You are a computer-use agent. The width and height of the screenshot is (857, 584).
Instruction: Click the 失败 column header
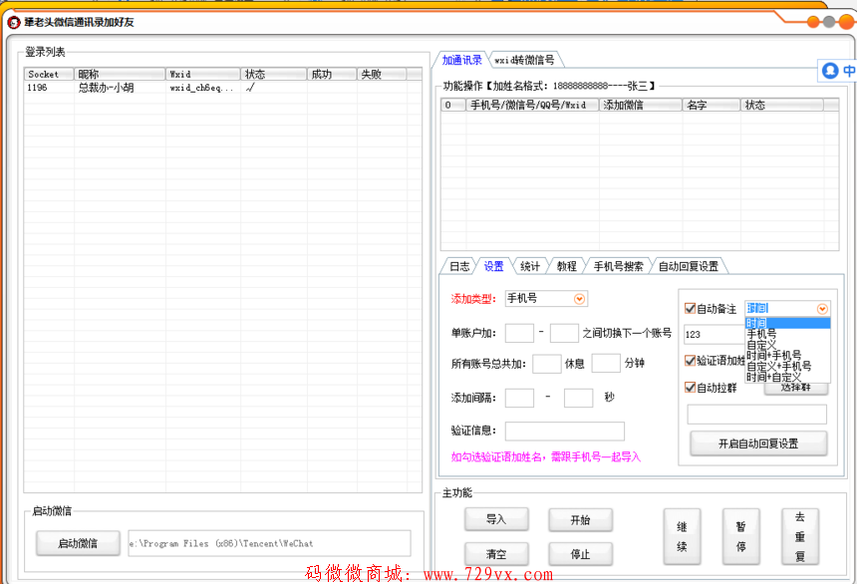pyautogui.click(x=382, y=74)
